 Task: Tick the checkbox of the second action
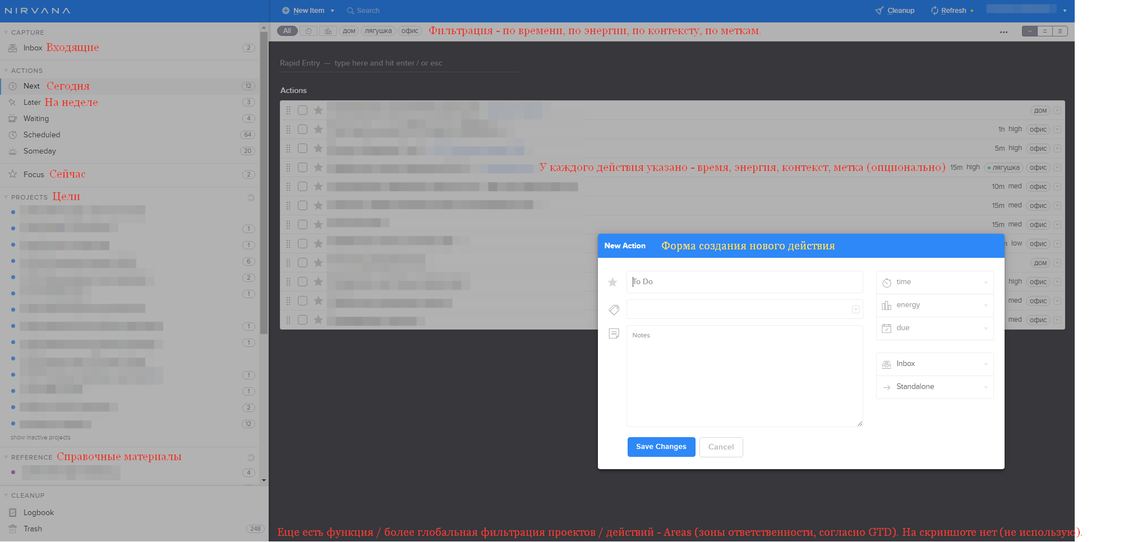[x=302, y=129]
